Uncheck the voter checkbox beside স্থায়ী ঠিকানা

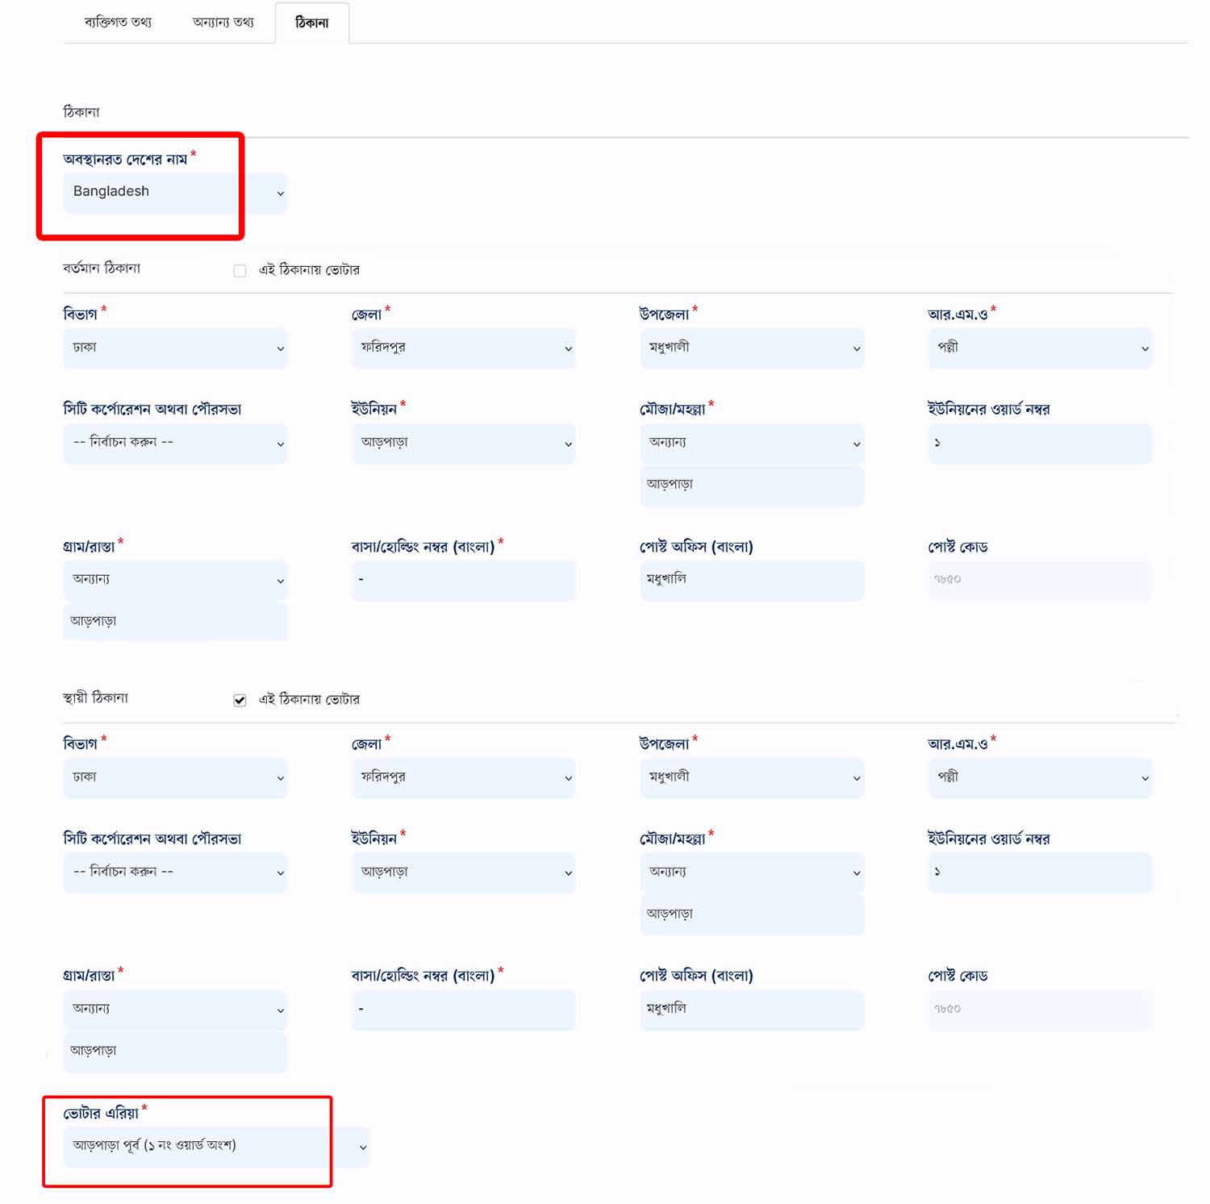coord(240,700)
